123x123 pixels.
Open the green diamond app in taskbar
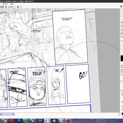point(54,121)
